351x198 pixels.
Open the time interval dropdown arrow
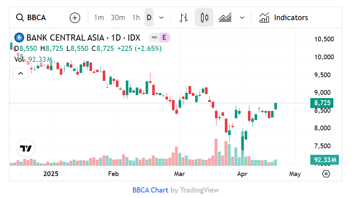pos(161,18)
